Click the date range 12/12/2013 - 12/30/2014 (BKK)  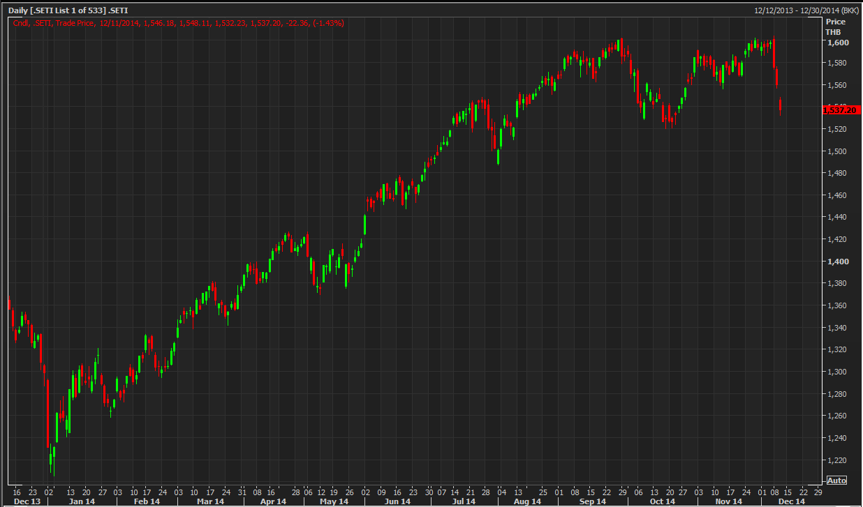pos(806,10)
